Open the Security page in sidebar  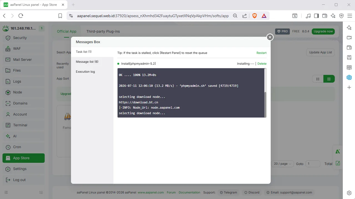(24, 38)
